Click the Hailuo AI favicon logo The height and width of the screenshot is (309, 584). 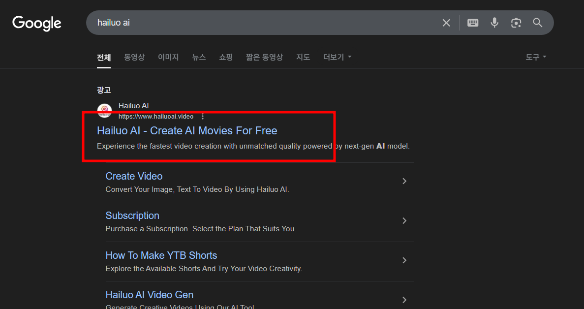coord(104,111)
